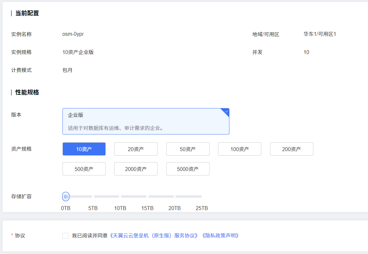Click the 适用于对数据库有运维 description text

point(116,128)
